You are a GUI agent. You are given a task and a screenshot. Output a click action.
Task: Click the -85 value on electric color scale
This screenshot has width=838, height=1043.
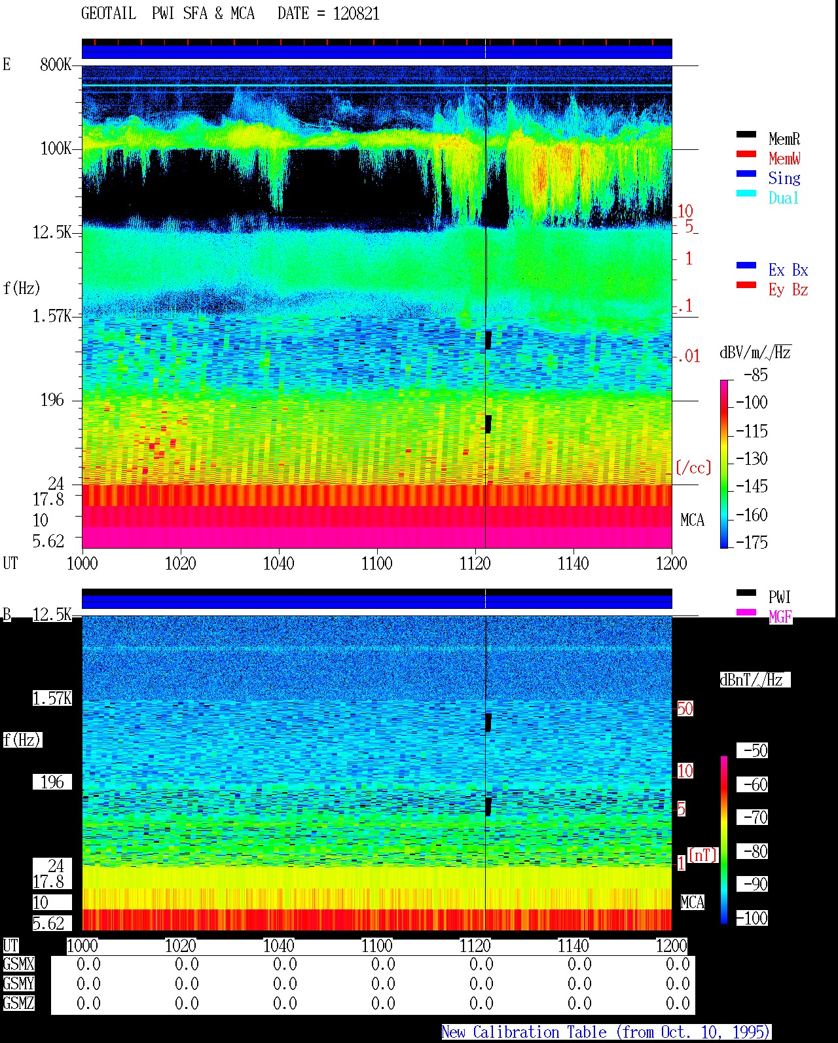coord(756,375)
